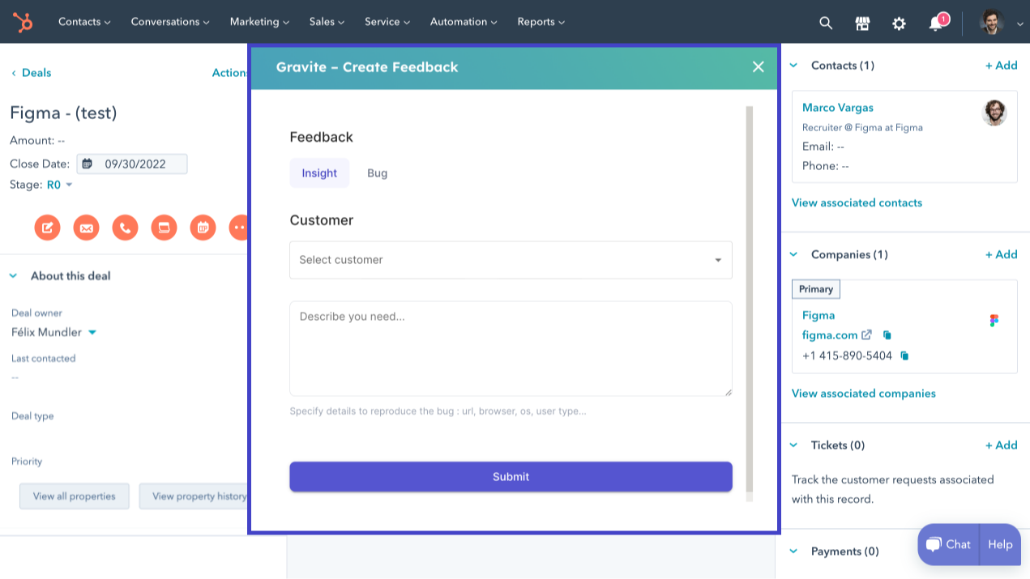1030x579 pixels.
Task: Open the Reports menu
Action: pos(541,22)
